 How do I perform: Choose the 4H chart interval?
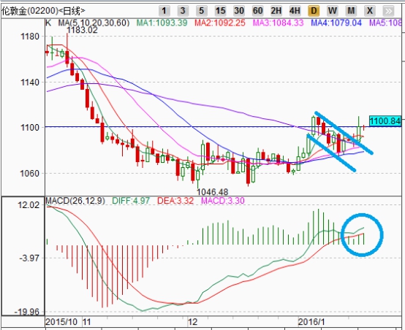295,11
